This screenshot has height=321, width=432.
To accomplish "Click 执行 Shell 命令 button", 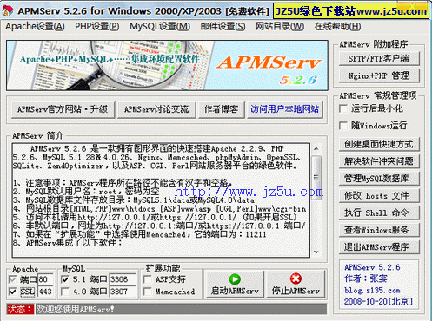I will click(x=379, y=213).
